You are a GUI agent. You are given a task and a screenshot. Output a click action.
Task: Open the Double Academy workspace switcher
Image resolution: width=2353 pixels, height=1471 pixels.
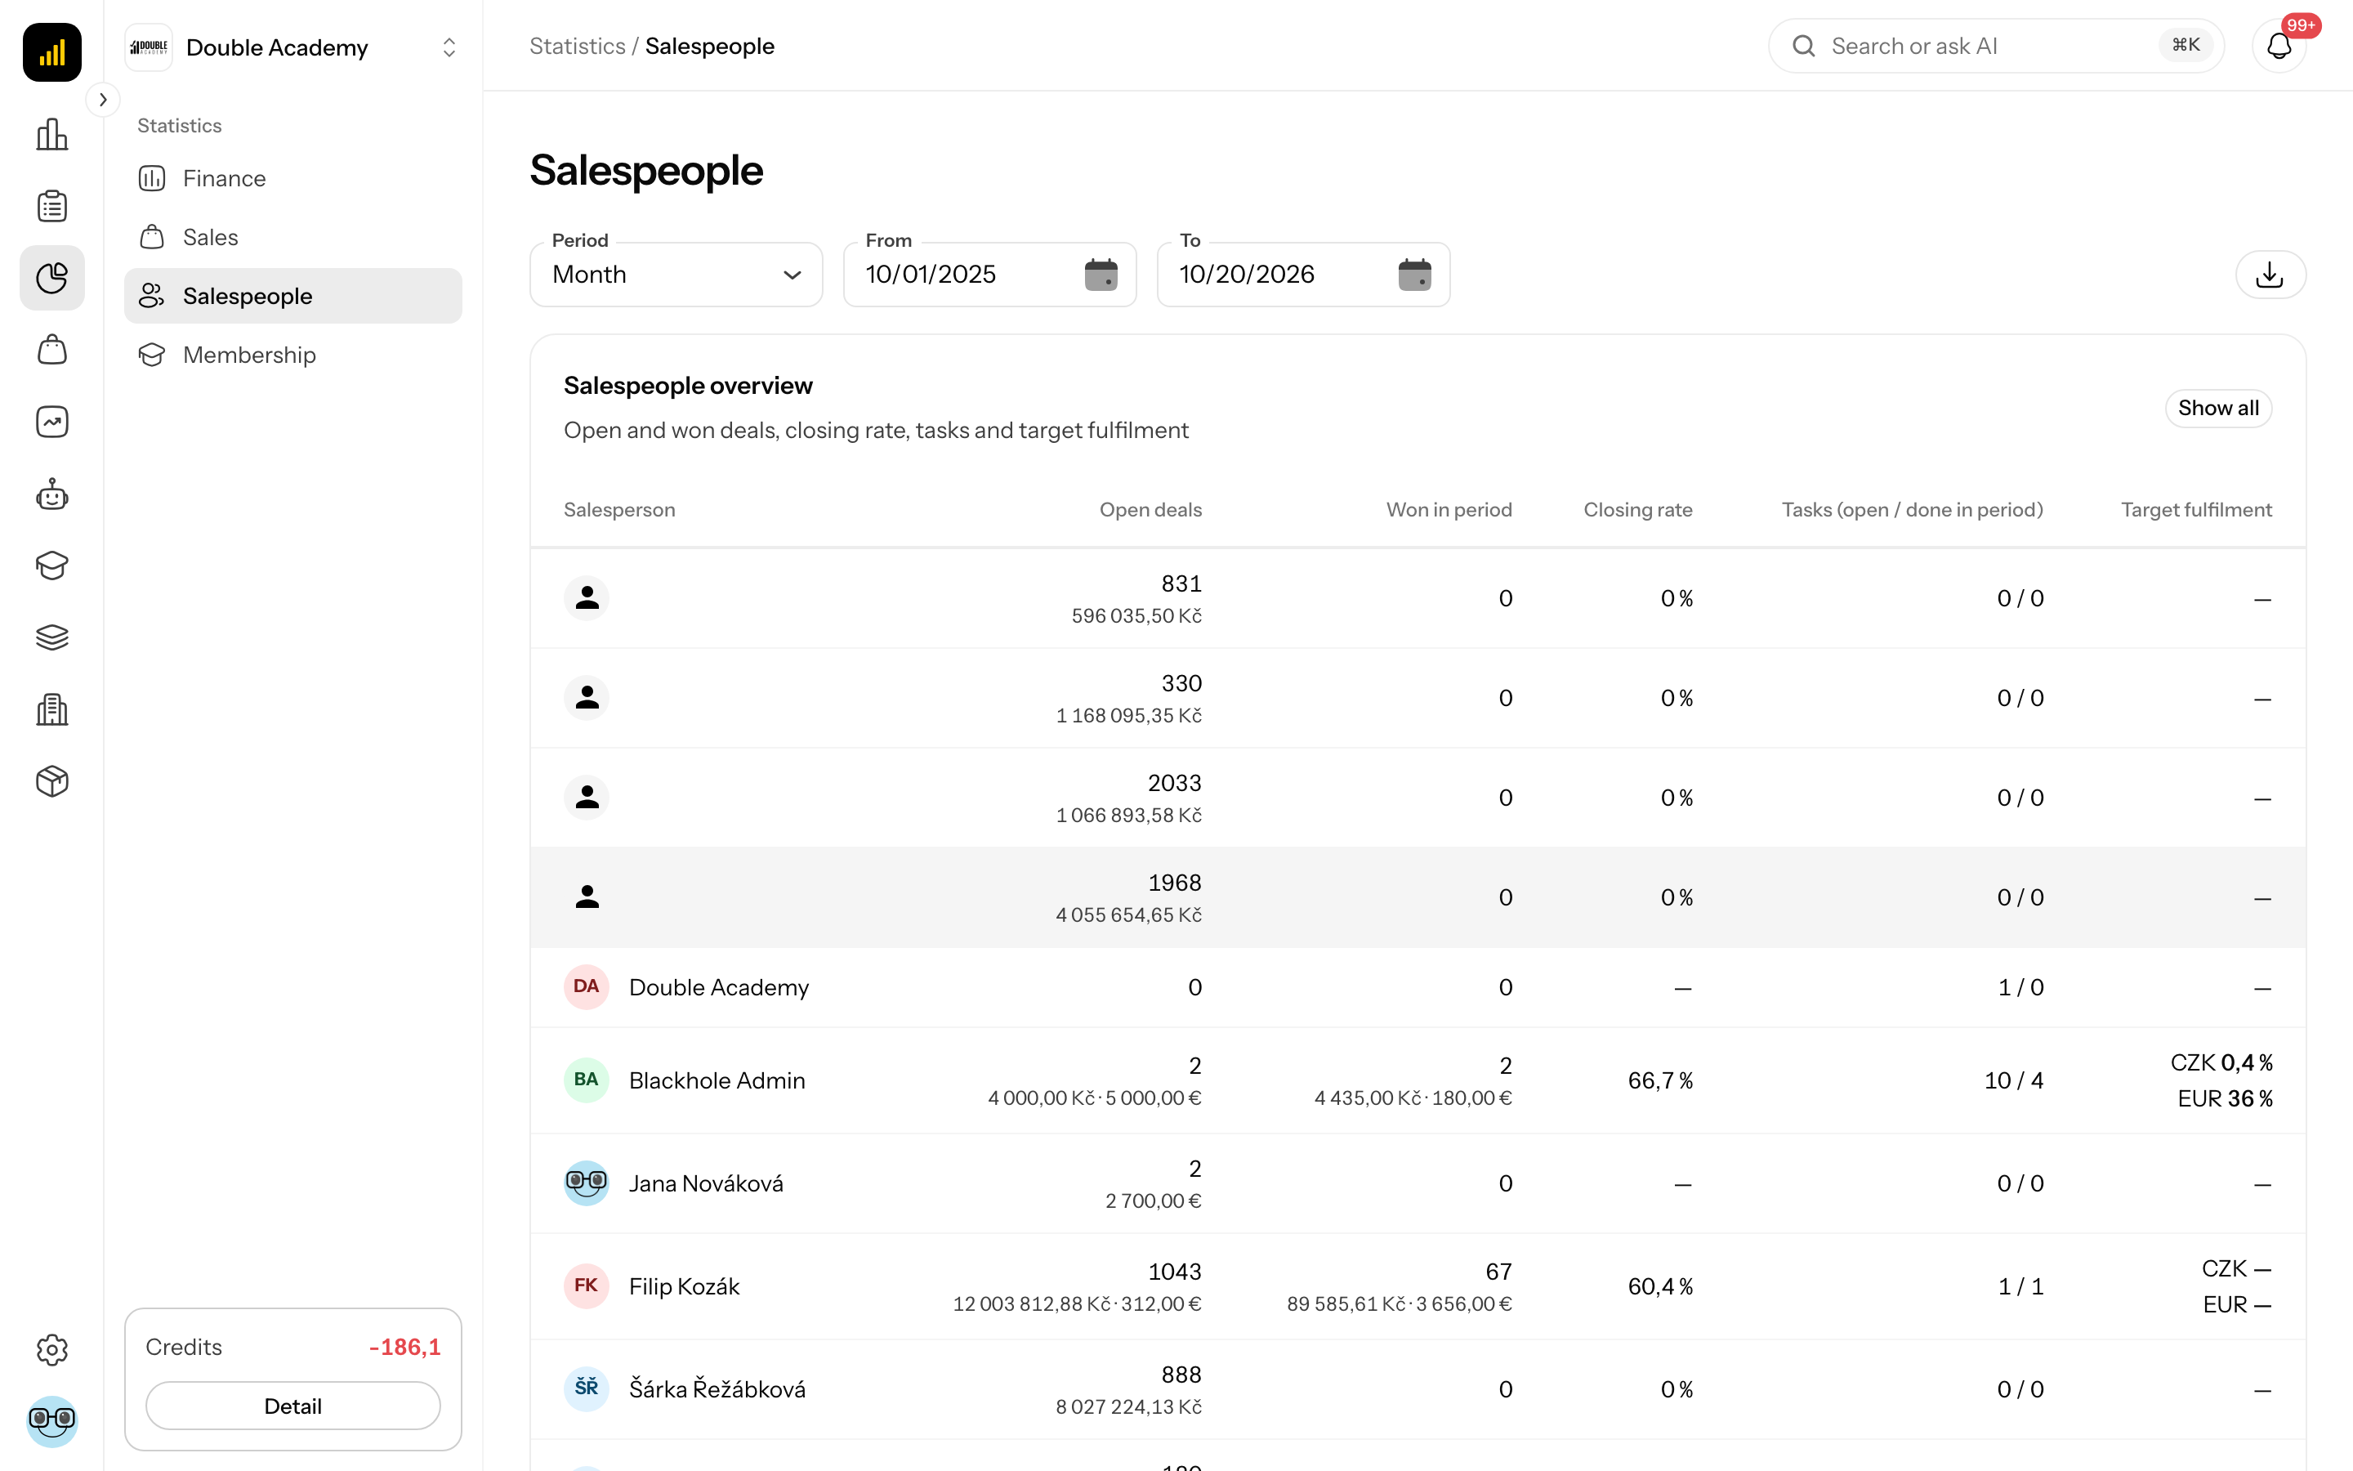click(x=292, y=47)
